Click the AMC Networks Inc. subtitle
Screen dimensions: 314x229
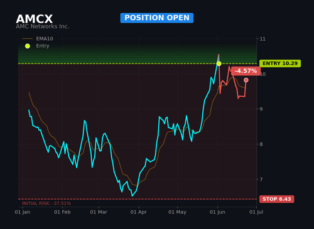tap(43, 26)
